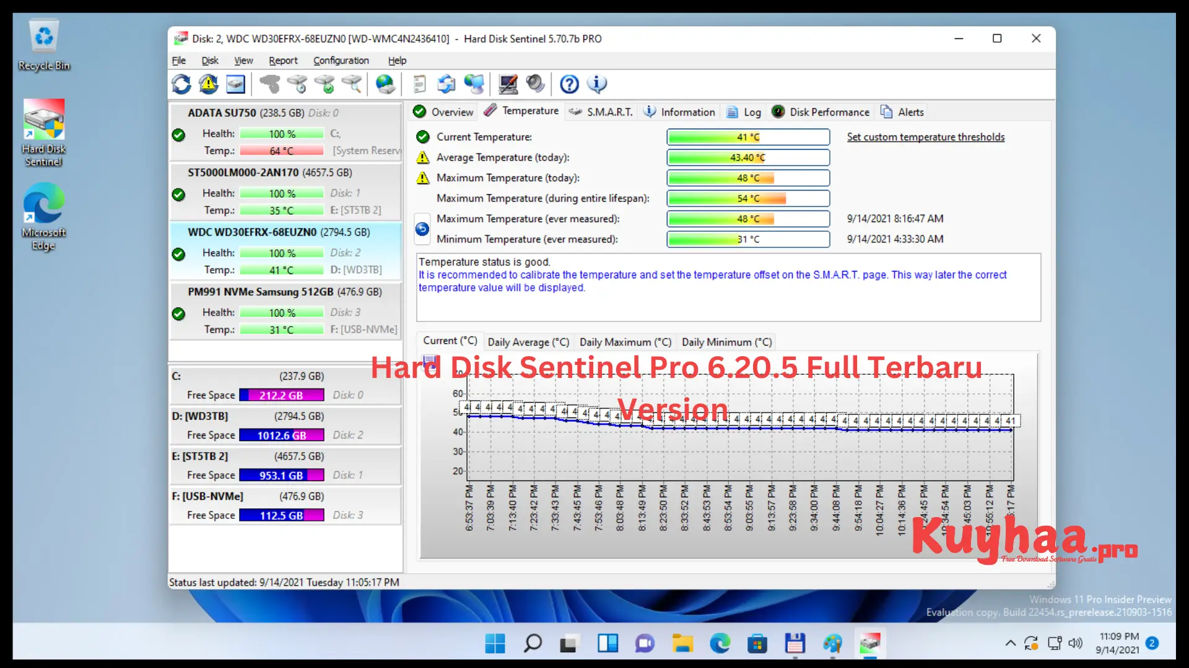Screen dimensions: 1189x668
Task: Open the Configuration menu
Action: click(x=341, y=59)
